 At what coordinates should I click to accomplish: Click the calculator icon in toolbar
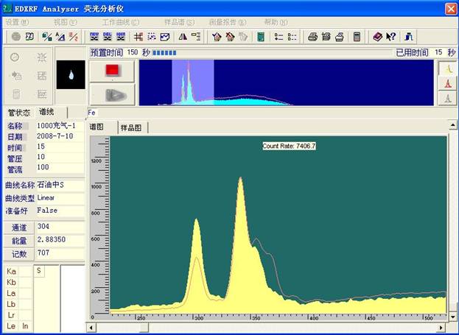click(357, 36)
